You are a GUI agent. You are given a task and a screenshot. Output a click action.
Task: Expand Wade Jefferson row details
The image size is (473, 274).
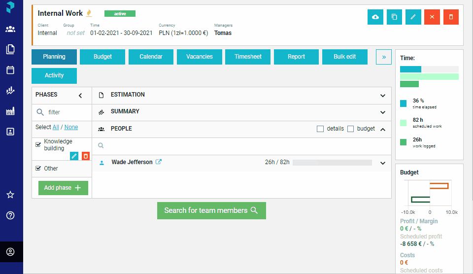coord(383,163)
